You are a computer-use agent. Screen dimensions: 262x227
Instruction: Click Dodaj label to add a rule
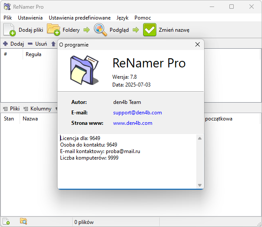pyautogui.click(x=17, y=44)
